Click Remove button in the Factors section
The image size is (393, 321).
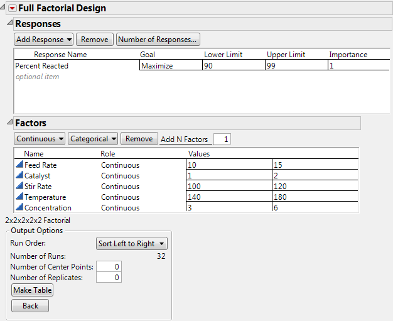tap(139, 139)
